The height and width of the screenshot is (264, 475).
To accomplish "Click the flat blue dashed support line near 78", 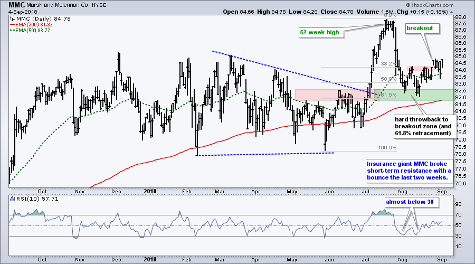I will [265, 154].
